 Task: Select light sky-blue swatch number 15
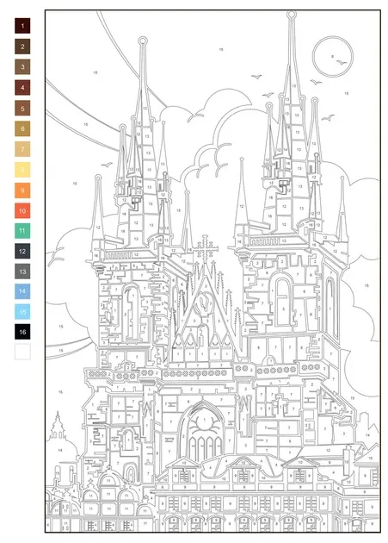[x=22, y=312]
